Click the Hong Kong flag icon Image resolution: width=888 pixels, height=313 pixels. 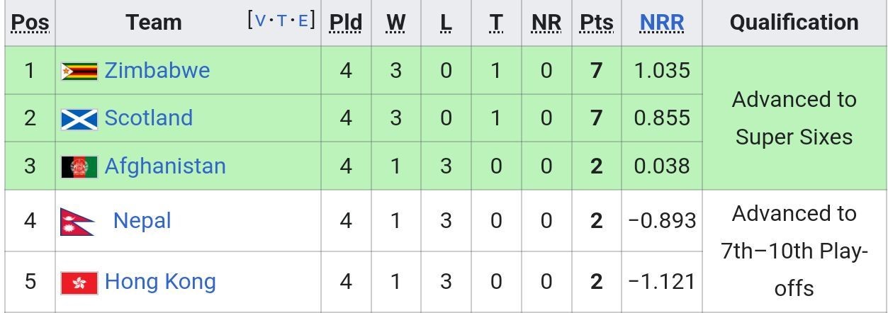click(x=79, y=282)
